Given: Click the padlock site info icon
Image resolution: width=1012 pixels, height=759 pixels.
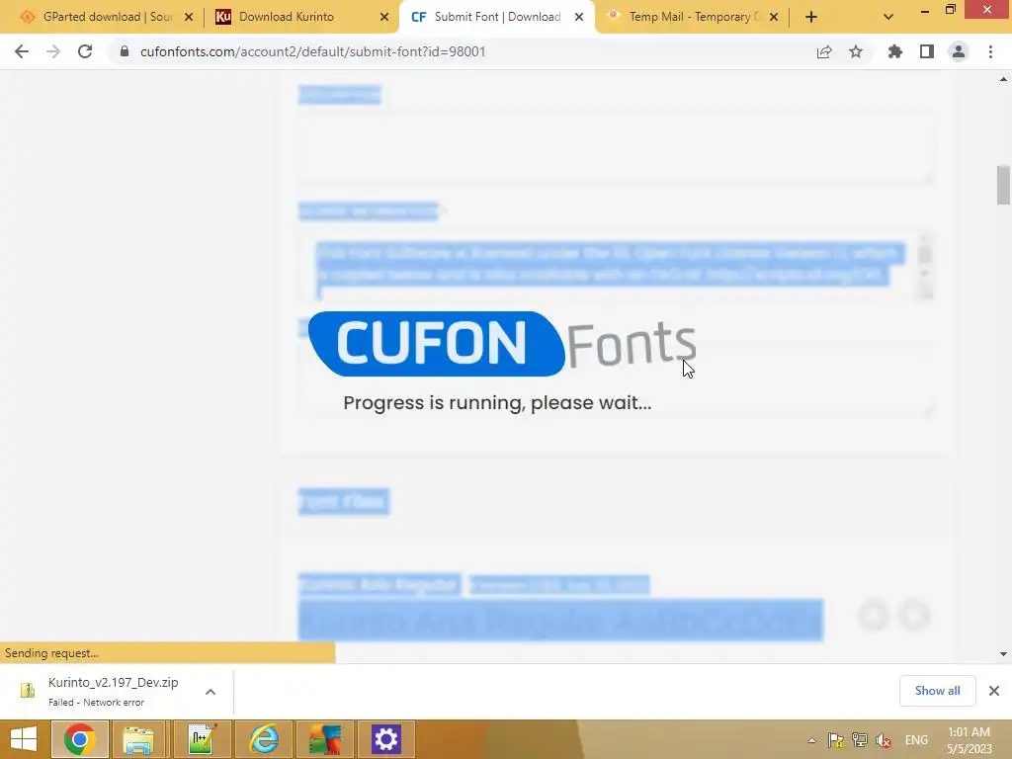Looking at the screenshot, I should coord(125,51).
